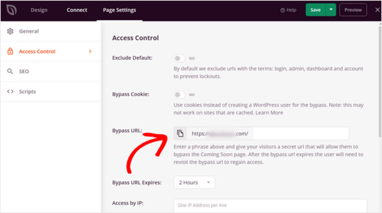Preview the coming soon page
The image size is (382, 213).
pos(353,10)
